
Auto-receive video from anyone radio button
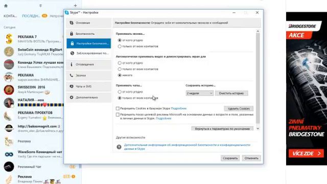120,63
